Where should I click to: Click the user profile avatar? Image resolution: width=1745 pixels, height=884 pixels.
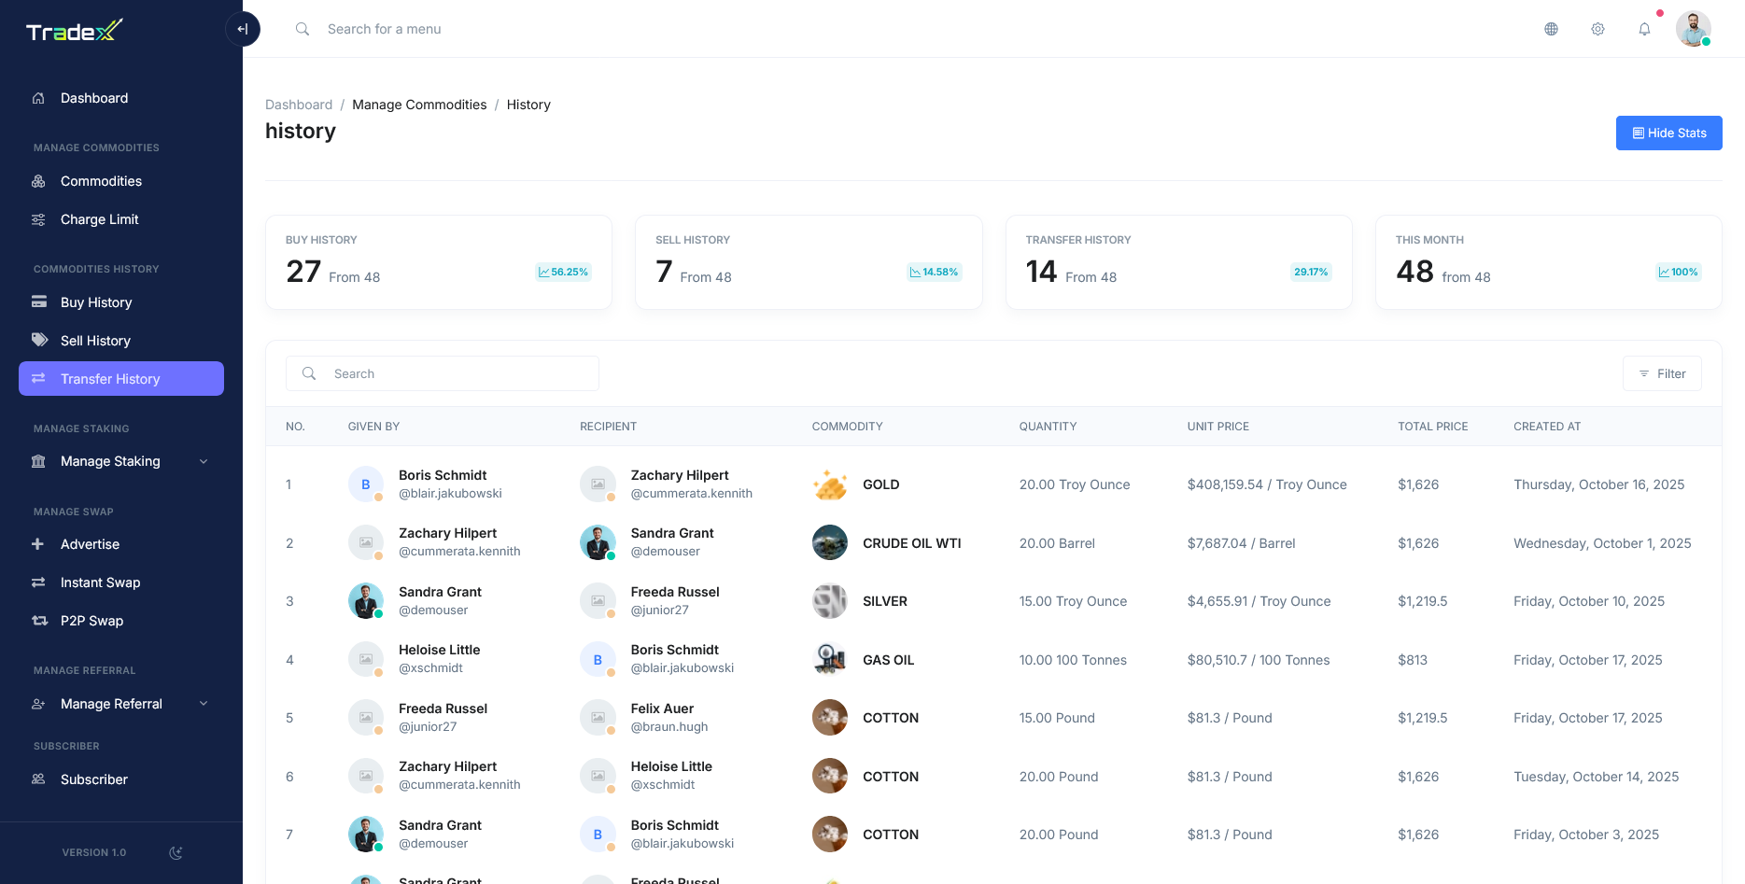pos(1693,29)
